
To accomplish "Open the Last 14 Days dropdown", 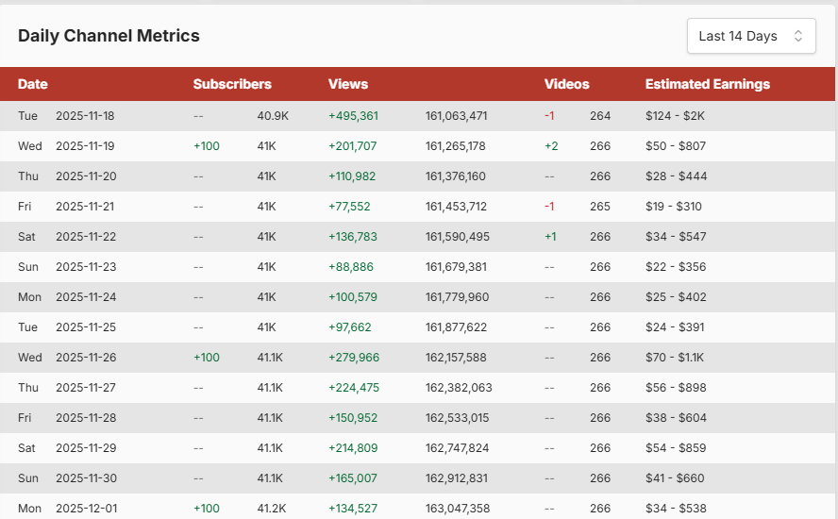I will (x=750, y=36).
